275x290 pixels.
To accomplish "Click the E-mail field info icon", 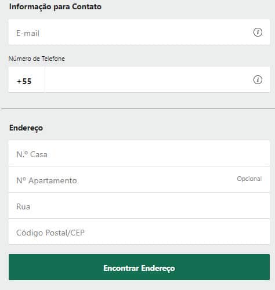I will 258,32.
